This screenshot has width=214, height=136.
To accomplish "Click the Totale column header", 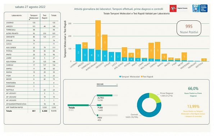I will [54, 15].
